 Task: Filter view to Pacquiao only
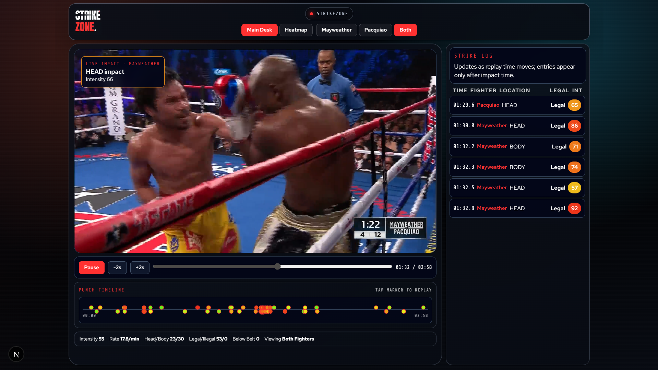coord(375,30)
